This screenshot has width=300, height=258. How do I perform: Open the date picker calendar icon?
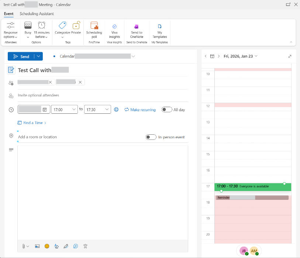pyautogui.click(x=45, y=110)
